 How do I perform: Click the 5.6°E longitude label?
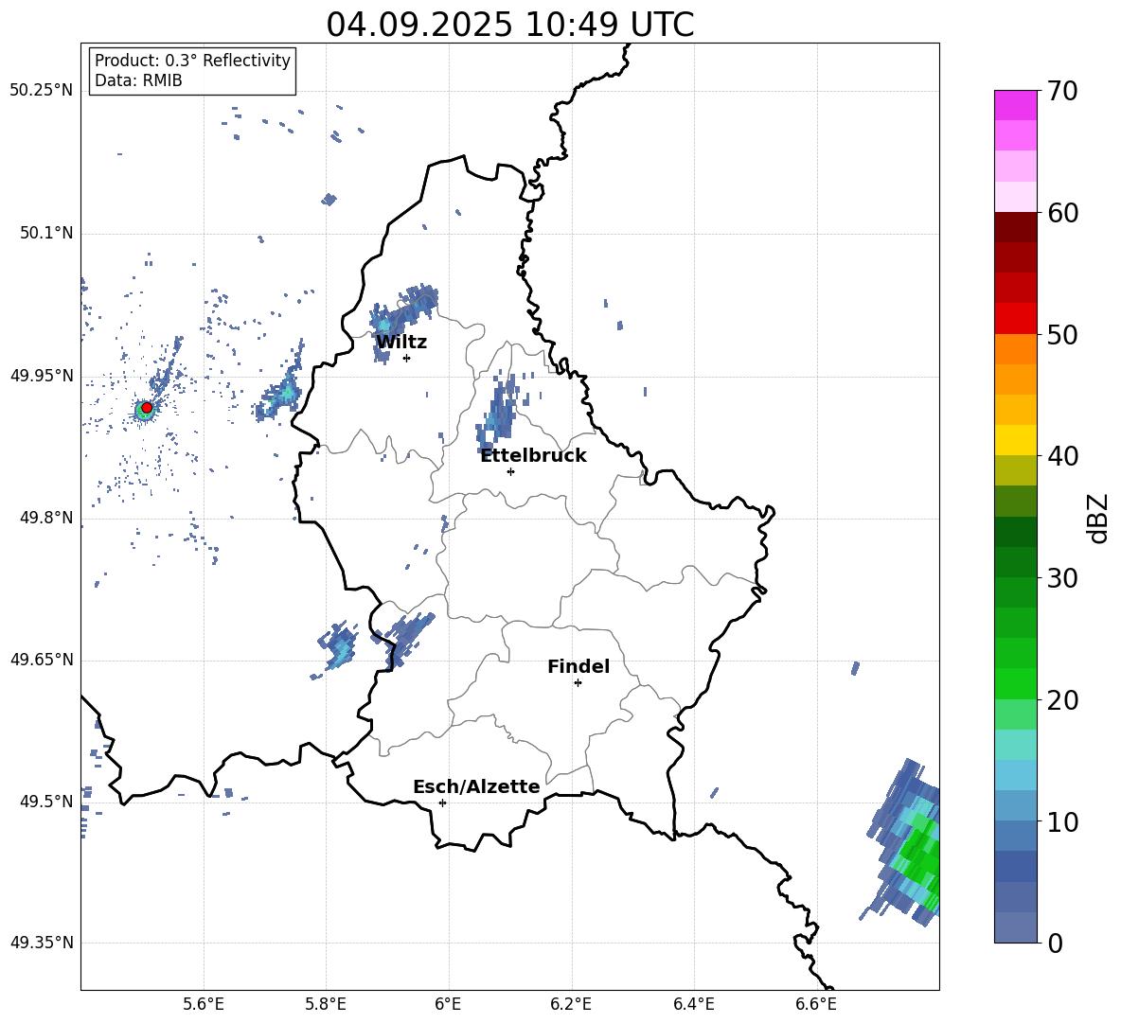(204, 1004)
